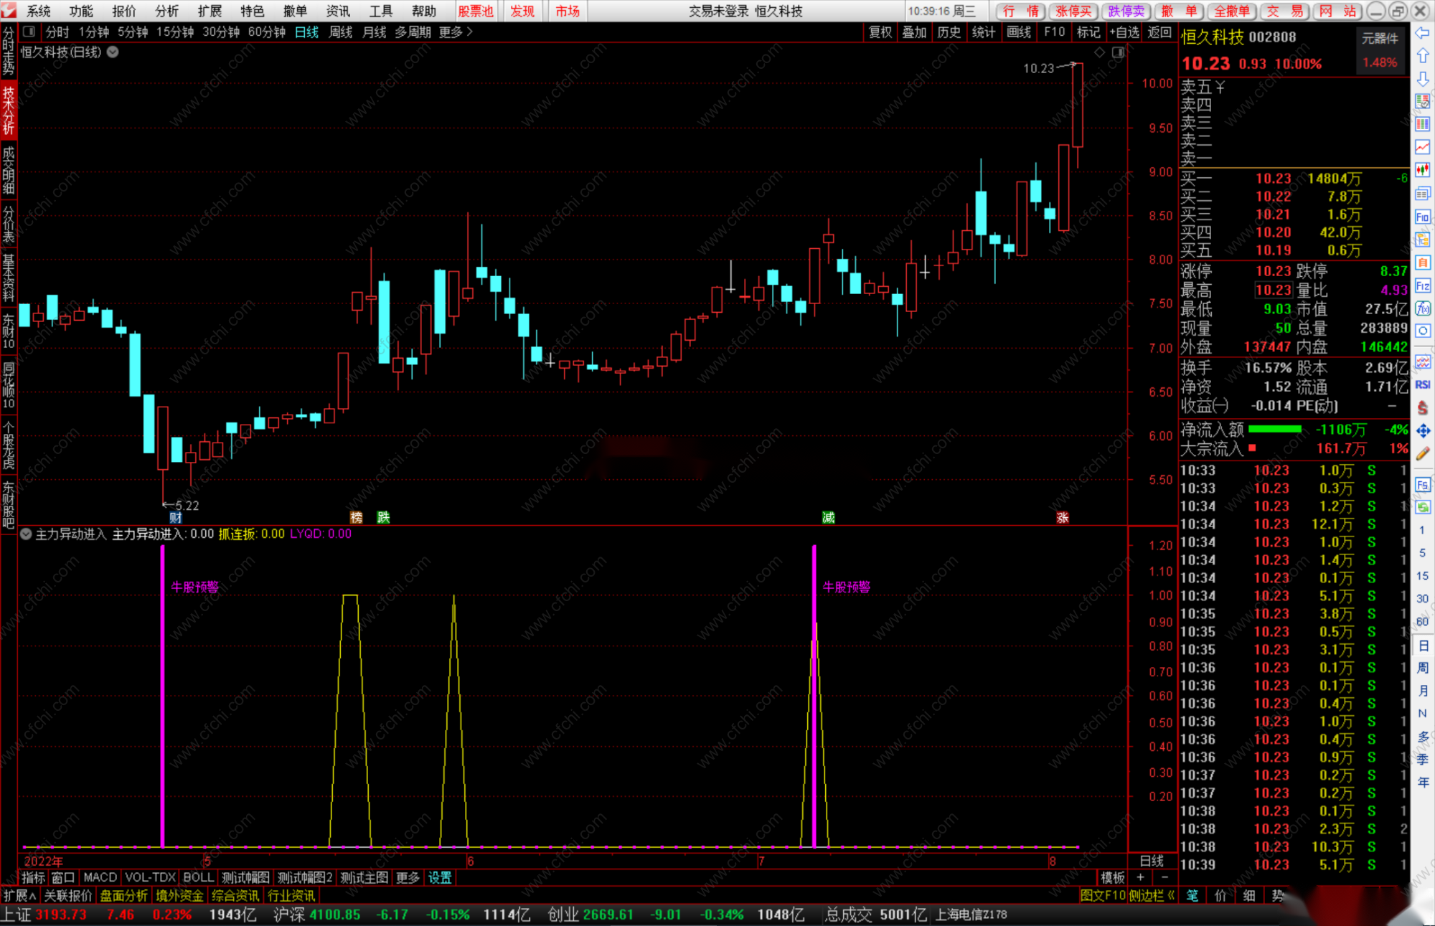Click the green 净流入额 flow bar
This screenshot has width=1435, height=926.
[1274, 429]
